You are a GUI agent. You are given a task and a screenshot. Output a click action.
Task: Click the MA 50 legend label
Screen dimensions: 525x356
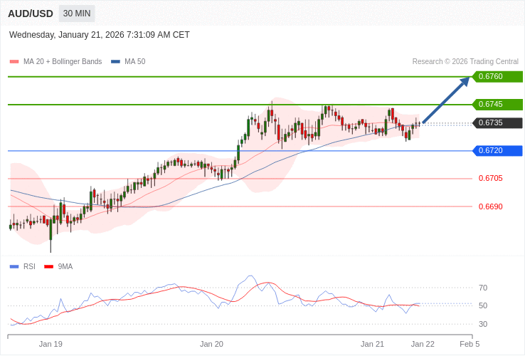click(x=135, y=62)
